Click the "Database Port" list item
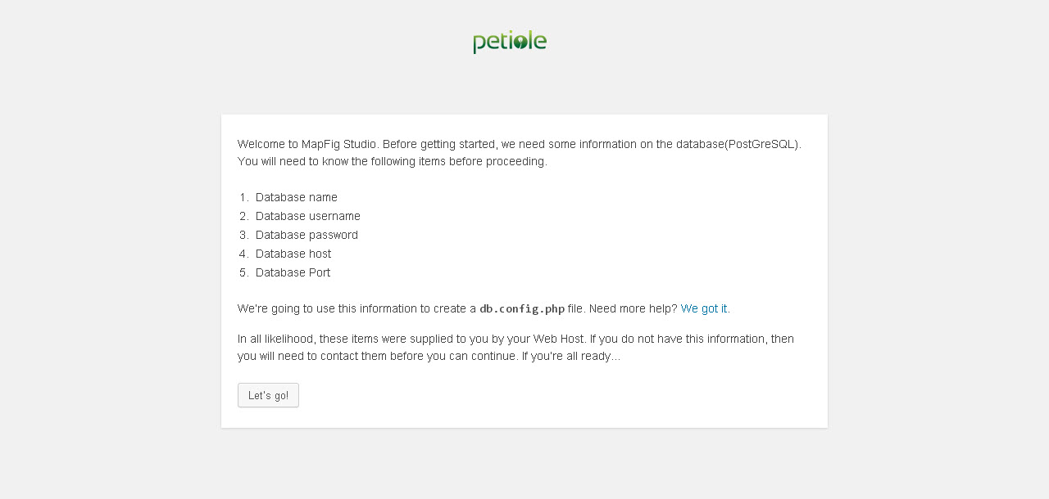Screen dimensions: 1049x499 click(x=293, y=272)
